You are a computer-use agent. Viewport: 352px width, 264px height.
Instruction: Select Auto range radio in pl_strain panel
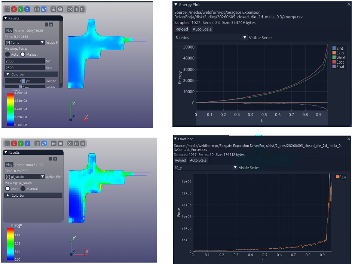coord(7,188)
